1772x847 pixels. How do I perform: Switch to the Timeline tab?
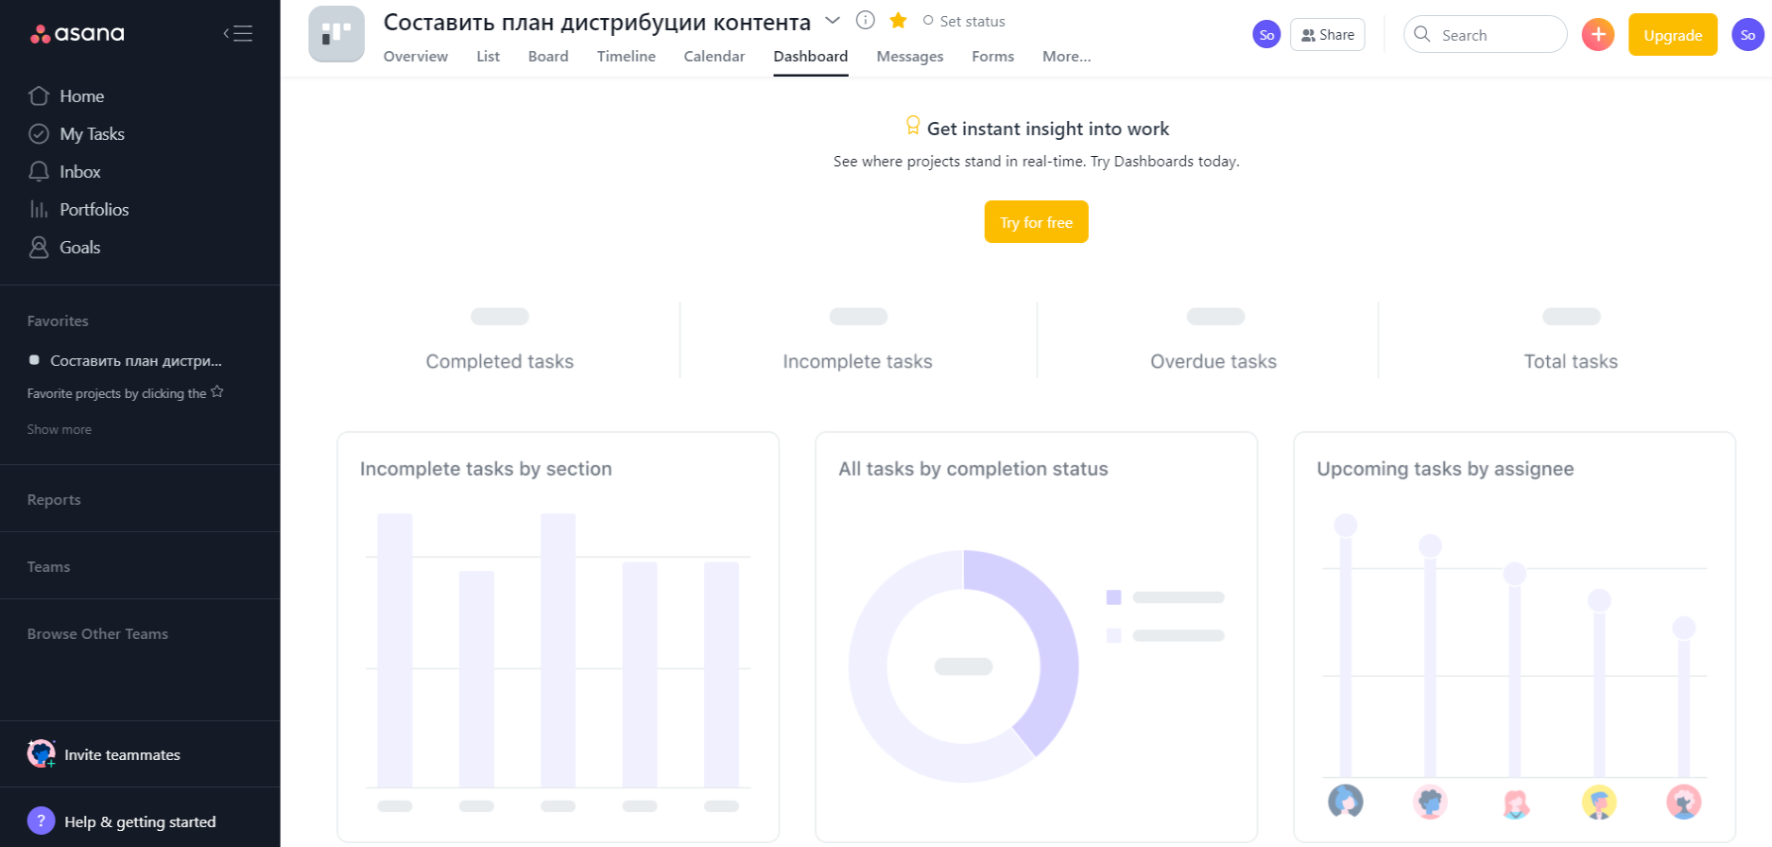coord(626,57)
